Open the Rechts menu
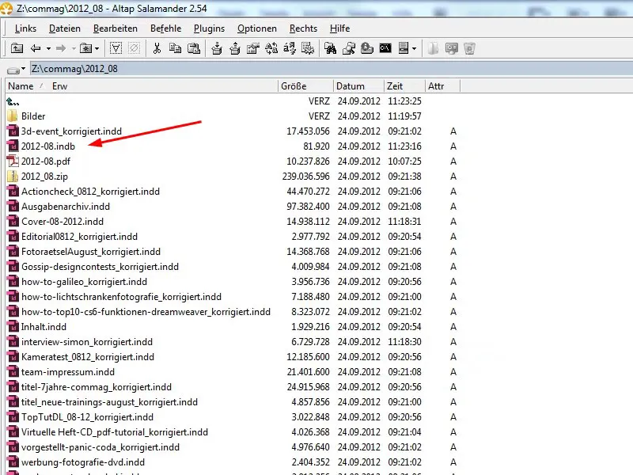 303,28
